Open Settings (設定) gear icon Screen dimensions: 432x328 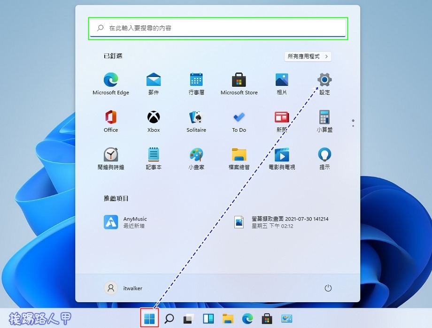click(324, 84)
